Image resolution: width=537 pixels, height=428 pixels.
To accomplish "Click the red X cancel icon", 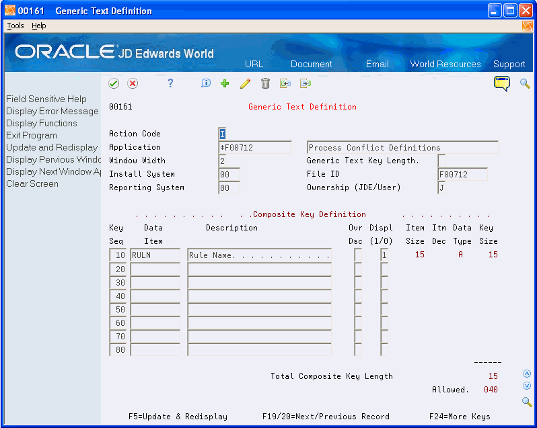I will [x=133, y=83].
